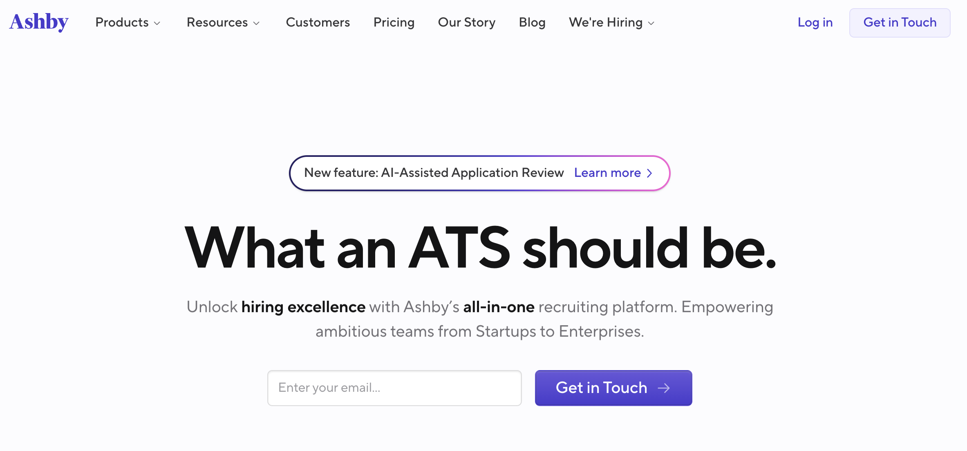Click the chevron beside We're Hiring
967x451 pixels.
pos(651,24)
